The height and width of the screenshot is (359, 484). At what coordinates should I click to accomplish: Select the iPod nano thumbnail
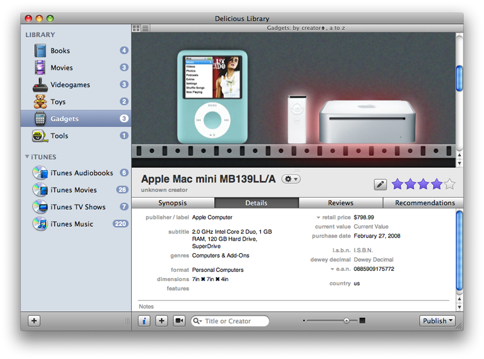coord(212,97)
